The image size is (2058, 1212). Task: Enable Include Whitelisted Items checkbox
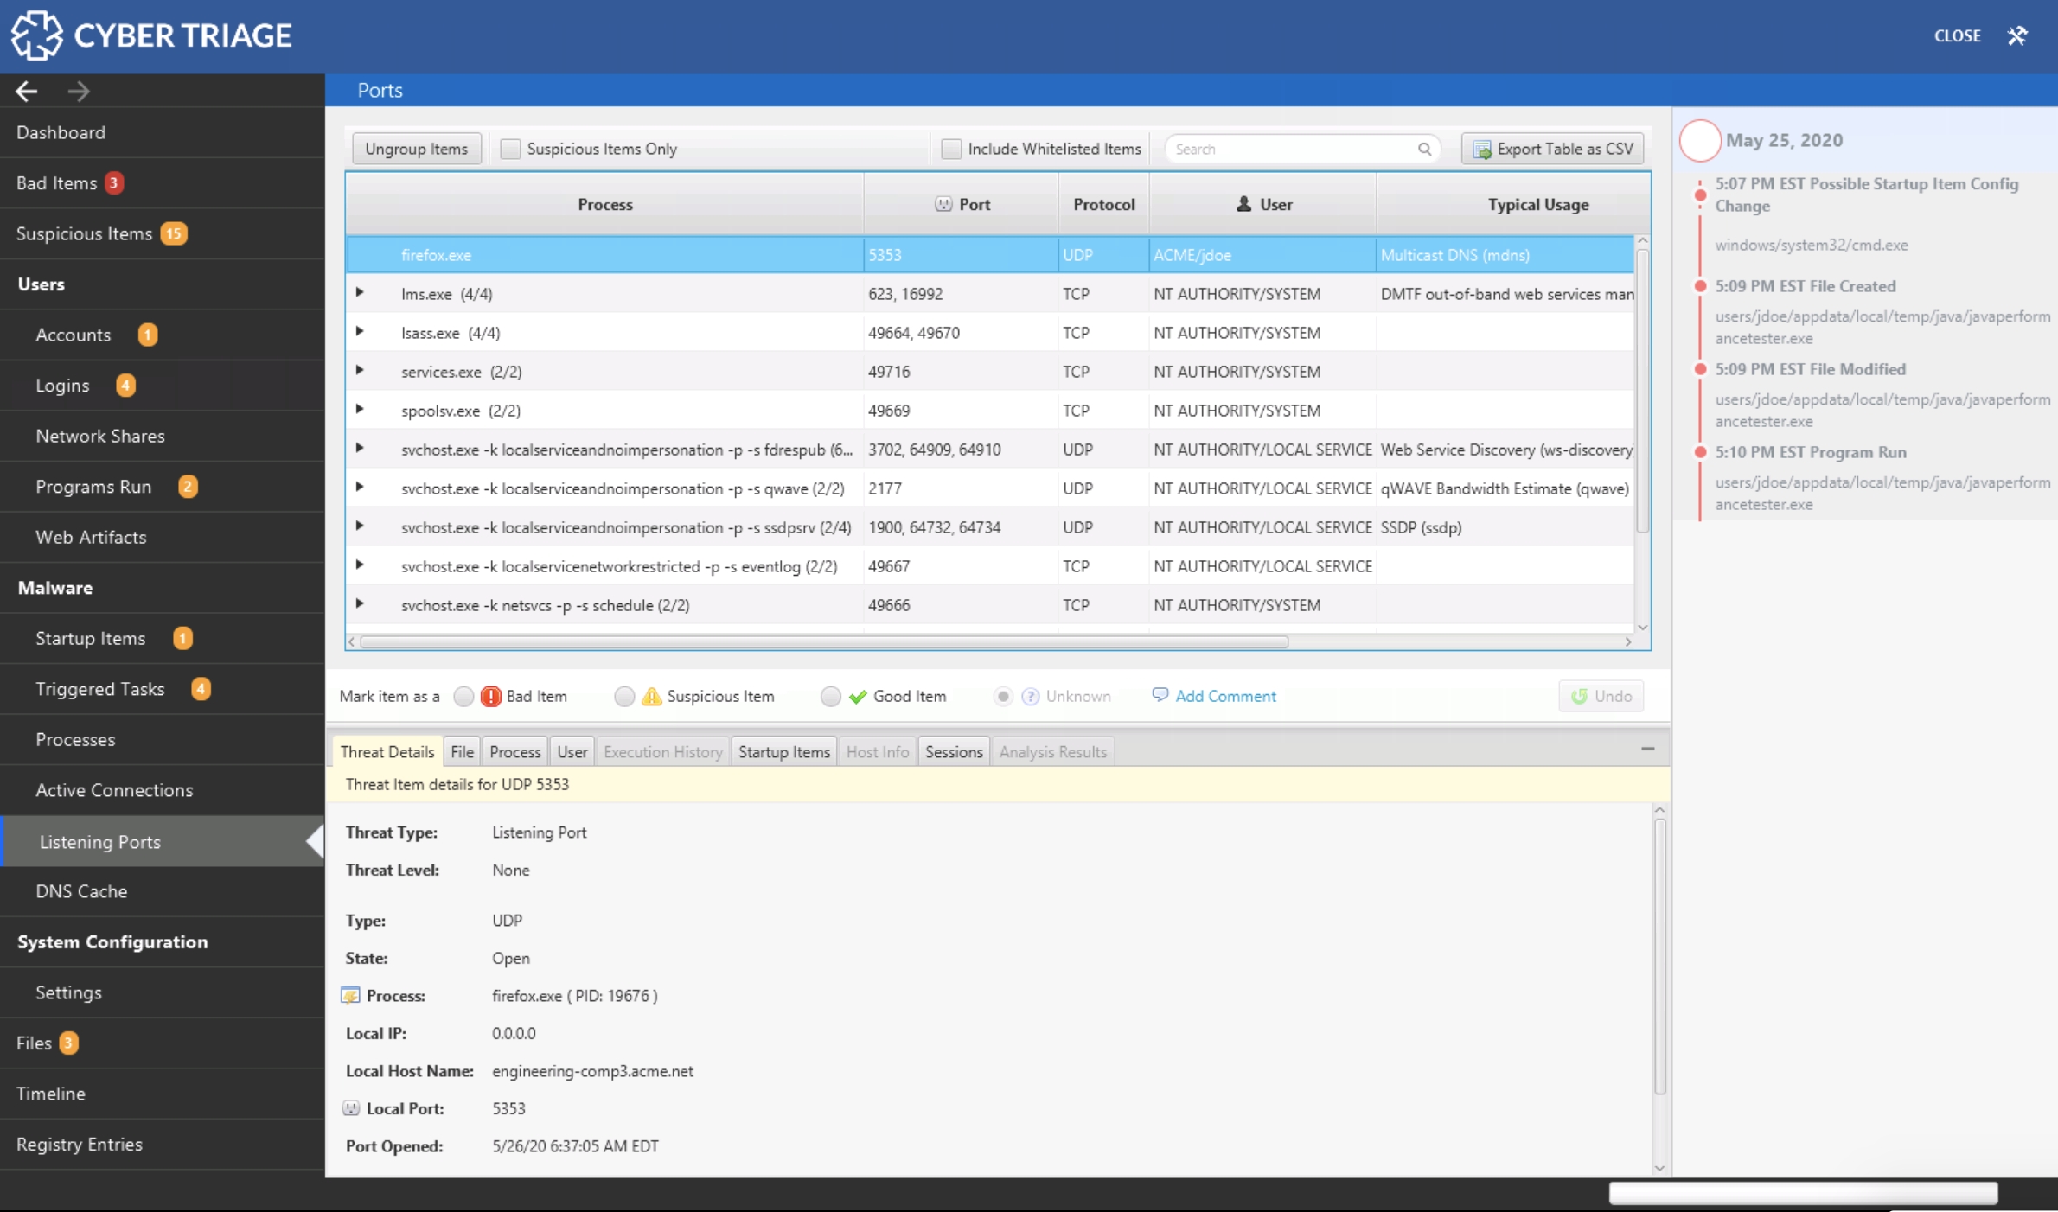tap(949, 147)
